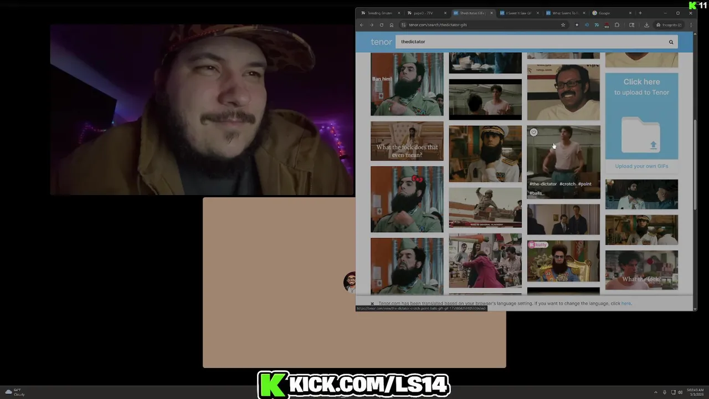Click the browser forward arrow
Screen dimensions: 709x399
pos(372,25)
